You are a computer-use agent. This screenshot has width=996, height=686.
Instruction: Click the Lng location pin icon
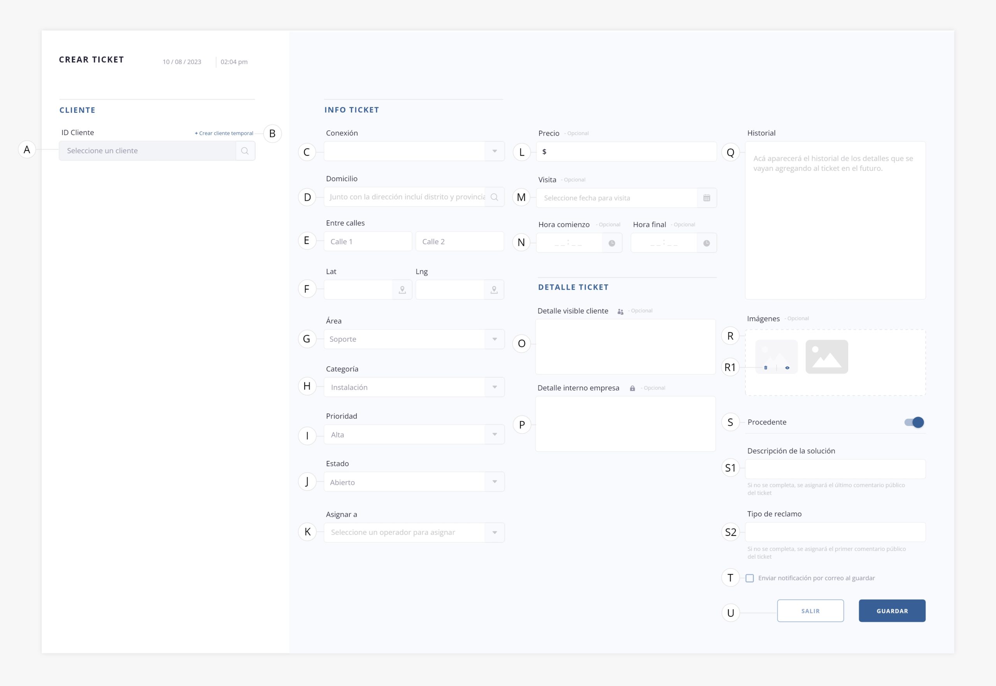pos(494,290)
